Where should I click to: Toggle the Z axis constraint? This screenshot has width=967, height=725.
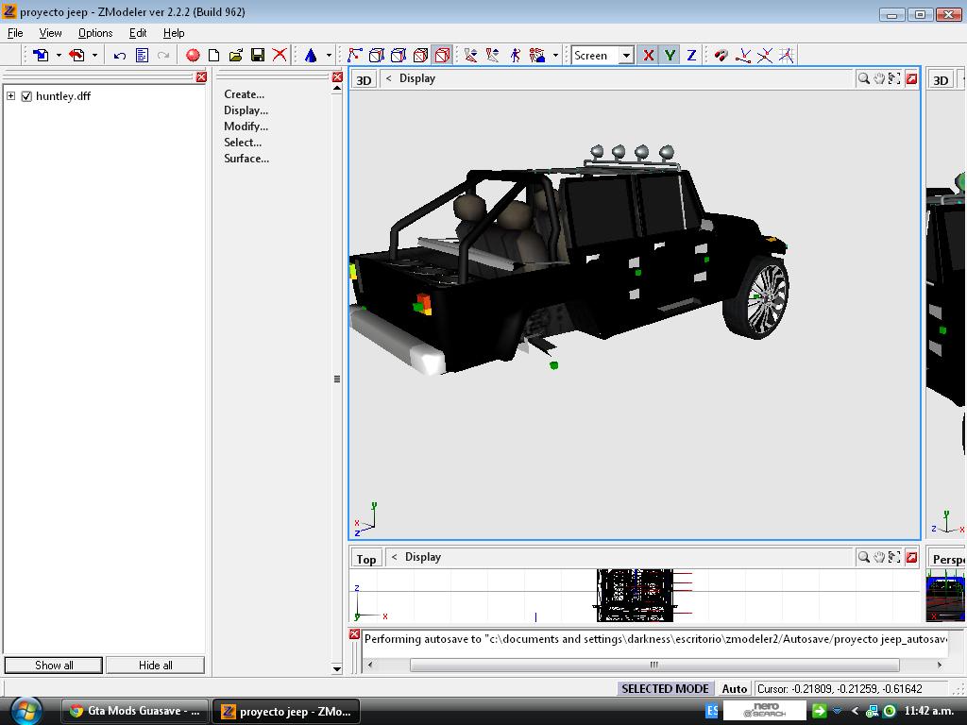tap(691, 56)
